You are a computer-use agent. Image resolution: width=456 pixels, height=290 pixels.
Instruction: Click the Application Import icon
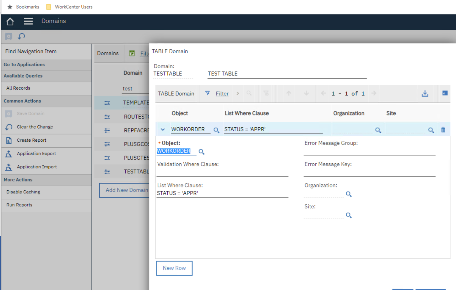coord(9,167)
